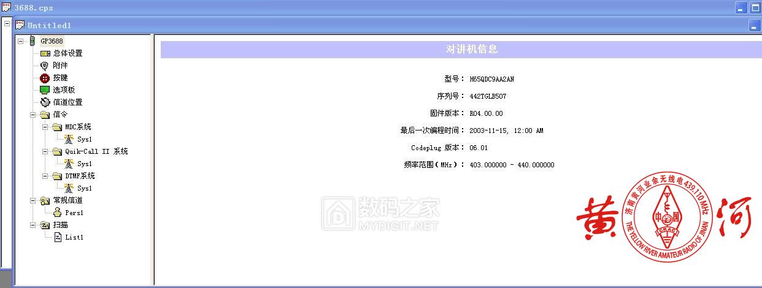Click the 总体设置 icon
The width and height of the screenshot is (762, 288).
[x=45, y=53]
